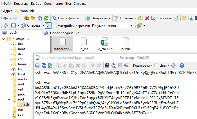Image resolution: width=197 pixels, height=119 pixels.
Task: Select the boot folder in tree
Action: [21, 49]
